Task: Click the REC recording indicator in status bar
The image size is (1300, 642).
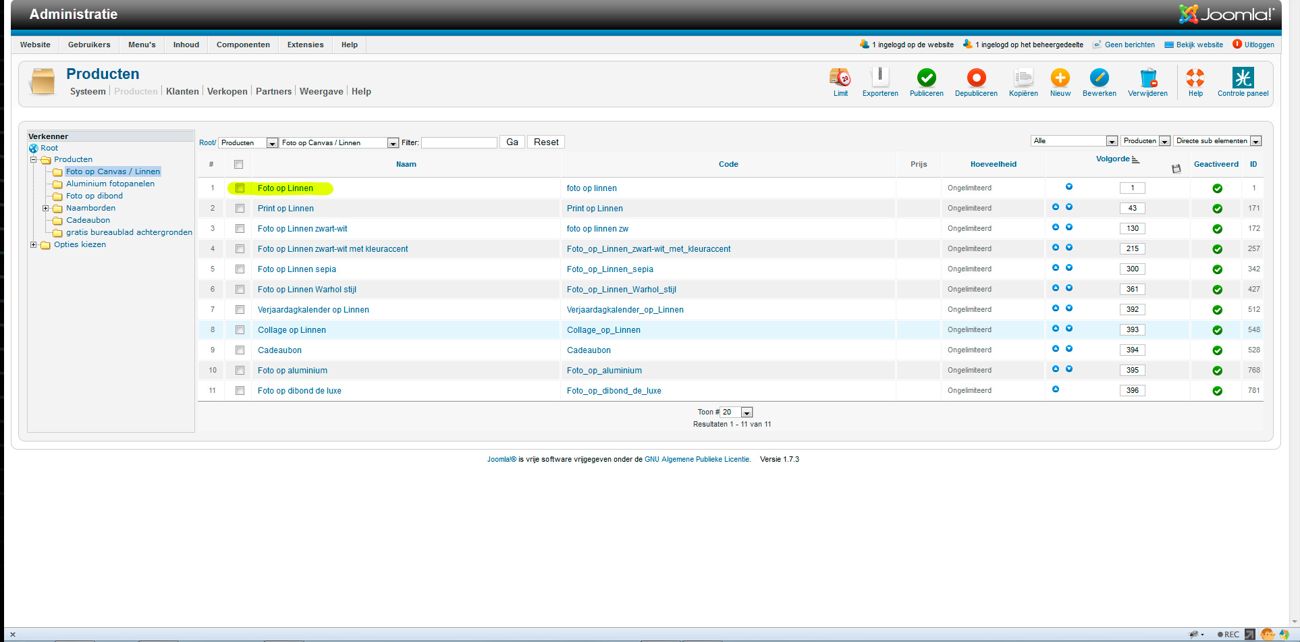Action: pyautogui.click(x=1228, y=635)
